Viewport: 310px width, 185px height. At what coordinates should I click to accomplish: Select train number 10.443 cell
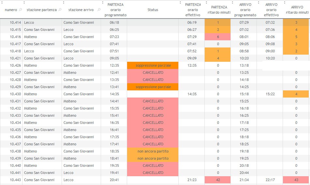coord(11,180)
